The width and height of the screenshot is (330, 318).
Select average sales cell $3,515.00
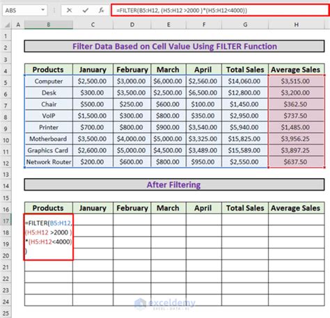(297, 81)
